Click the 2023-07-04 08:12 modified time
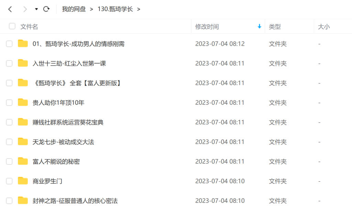The width and height of the screenshot is (352, 219). tap(220, 44)
